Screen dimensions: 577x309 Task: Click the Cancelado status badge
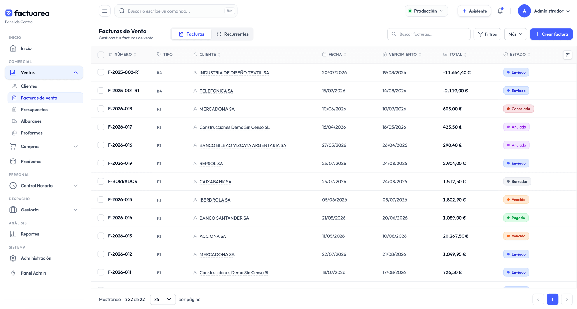click(x=518, y=109)
